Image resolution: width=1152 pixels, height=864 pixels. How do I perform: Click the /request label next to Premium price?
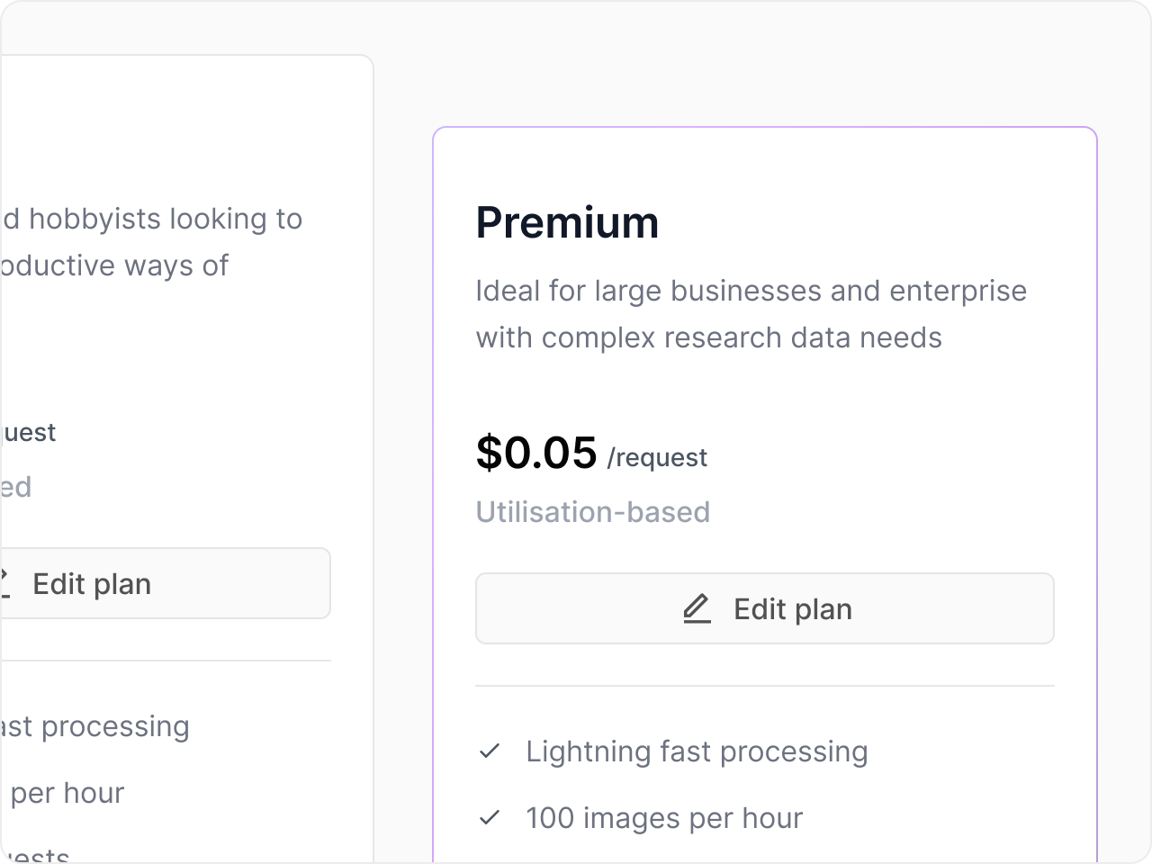point(657,458)
